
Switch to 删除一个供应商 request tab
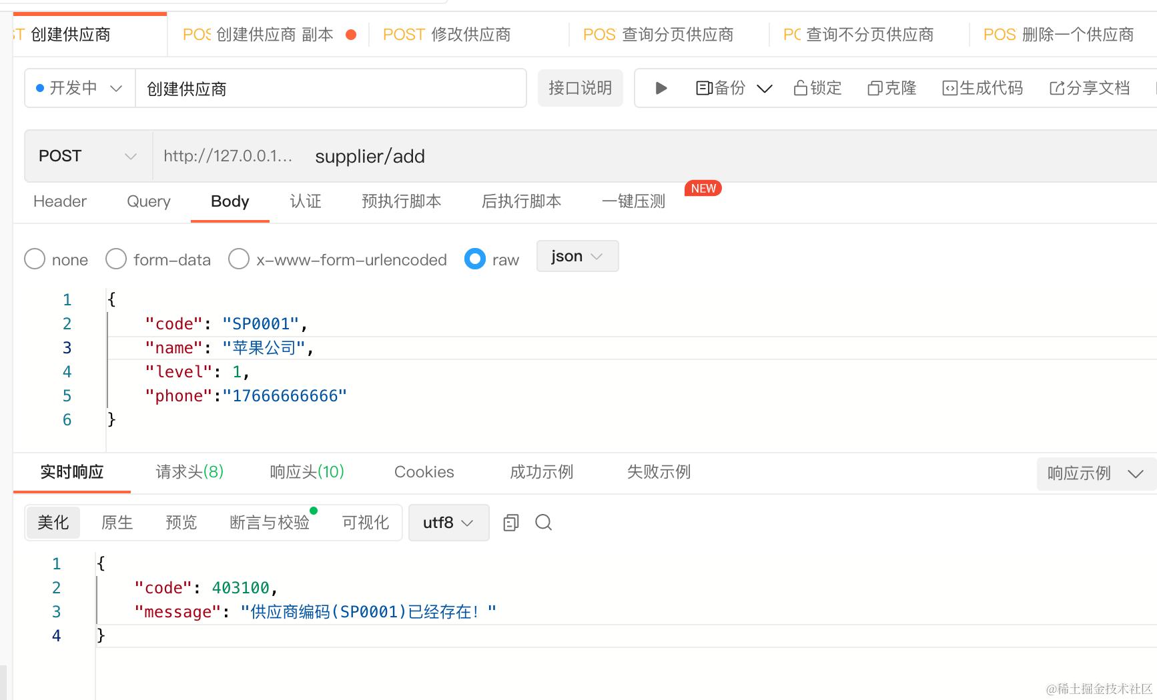1064,35
